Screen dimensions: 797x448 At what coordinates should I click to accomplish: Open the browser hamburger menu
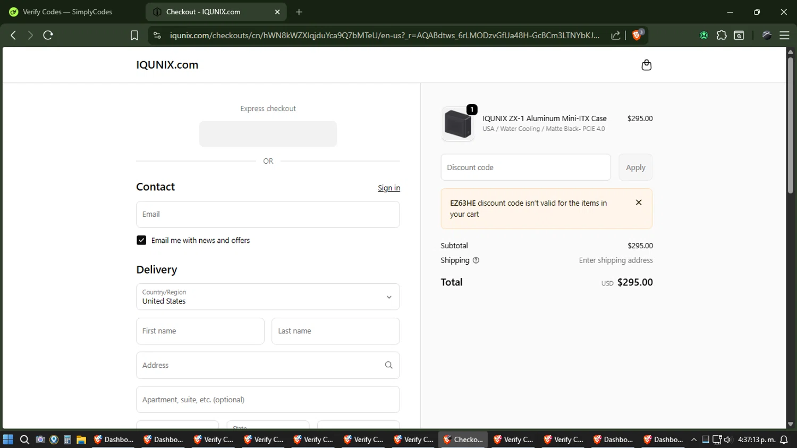784,35
